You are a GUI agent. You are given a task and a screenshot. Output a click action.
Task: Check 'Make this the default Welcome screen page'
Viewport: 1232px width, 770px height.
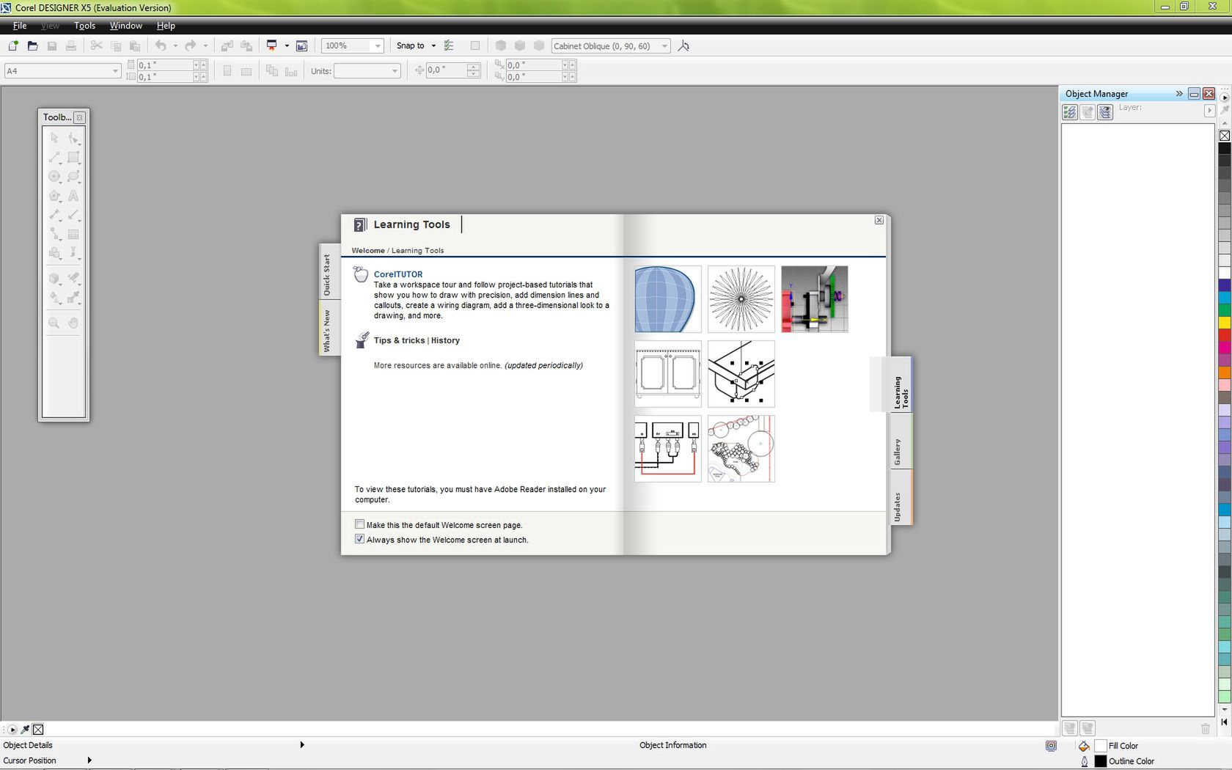pos(359,524)
